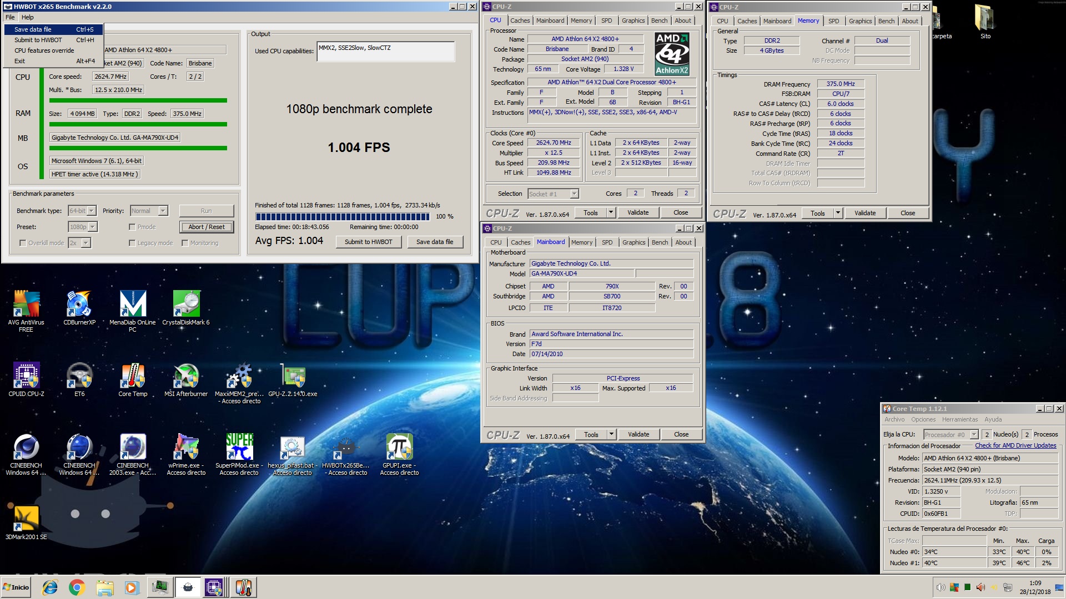The image size is (1066, 599).
Task: Click Abort / Reset button
Action: pos(207,227)
